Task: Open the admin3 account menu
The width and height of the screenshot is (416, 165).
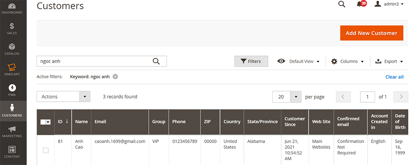Action: click(389, 4)
